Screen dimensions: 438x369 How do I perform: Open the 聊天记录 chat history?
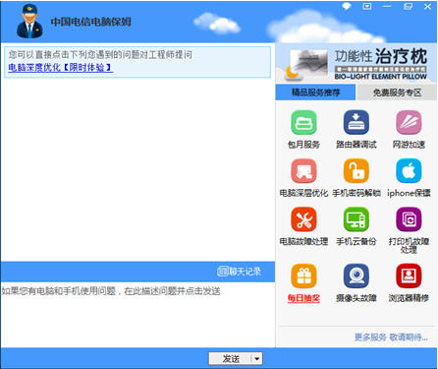239,272
